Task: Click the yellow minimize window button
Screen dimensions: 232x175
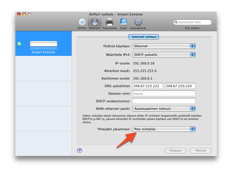Action: pyautogui.click(x=24, y=14)
